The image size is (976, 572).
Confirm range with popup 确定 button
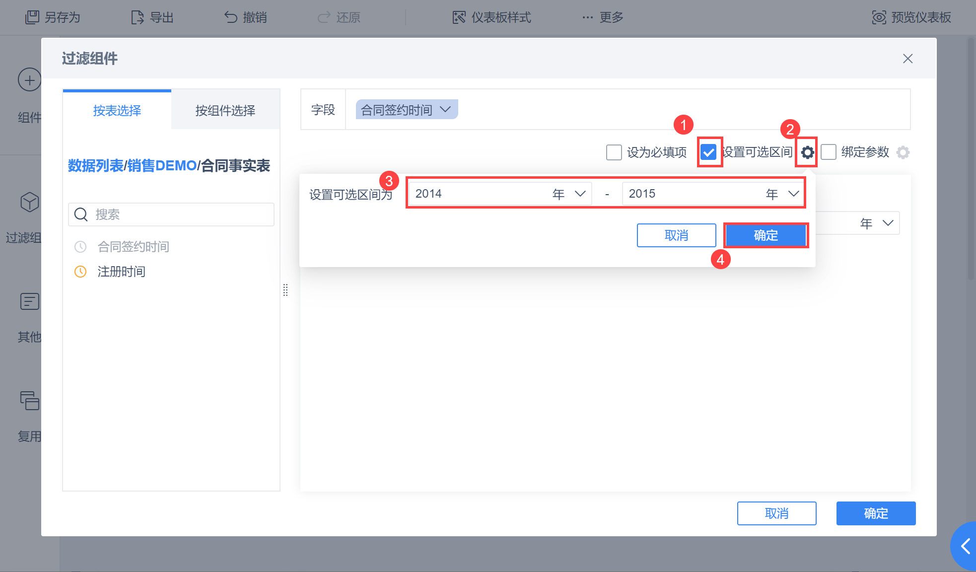766,235
